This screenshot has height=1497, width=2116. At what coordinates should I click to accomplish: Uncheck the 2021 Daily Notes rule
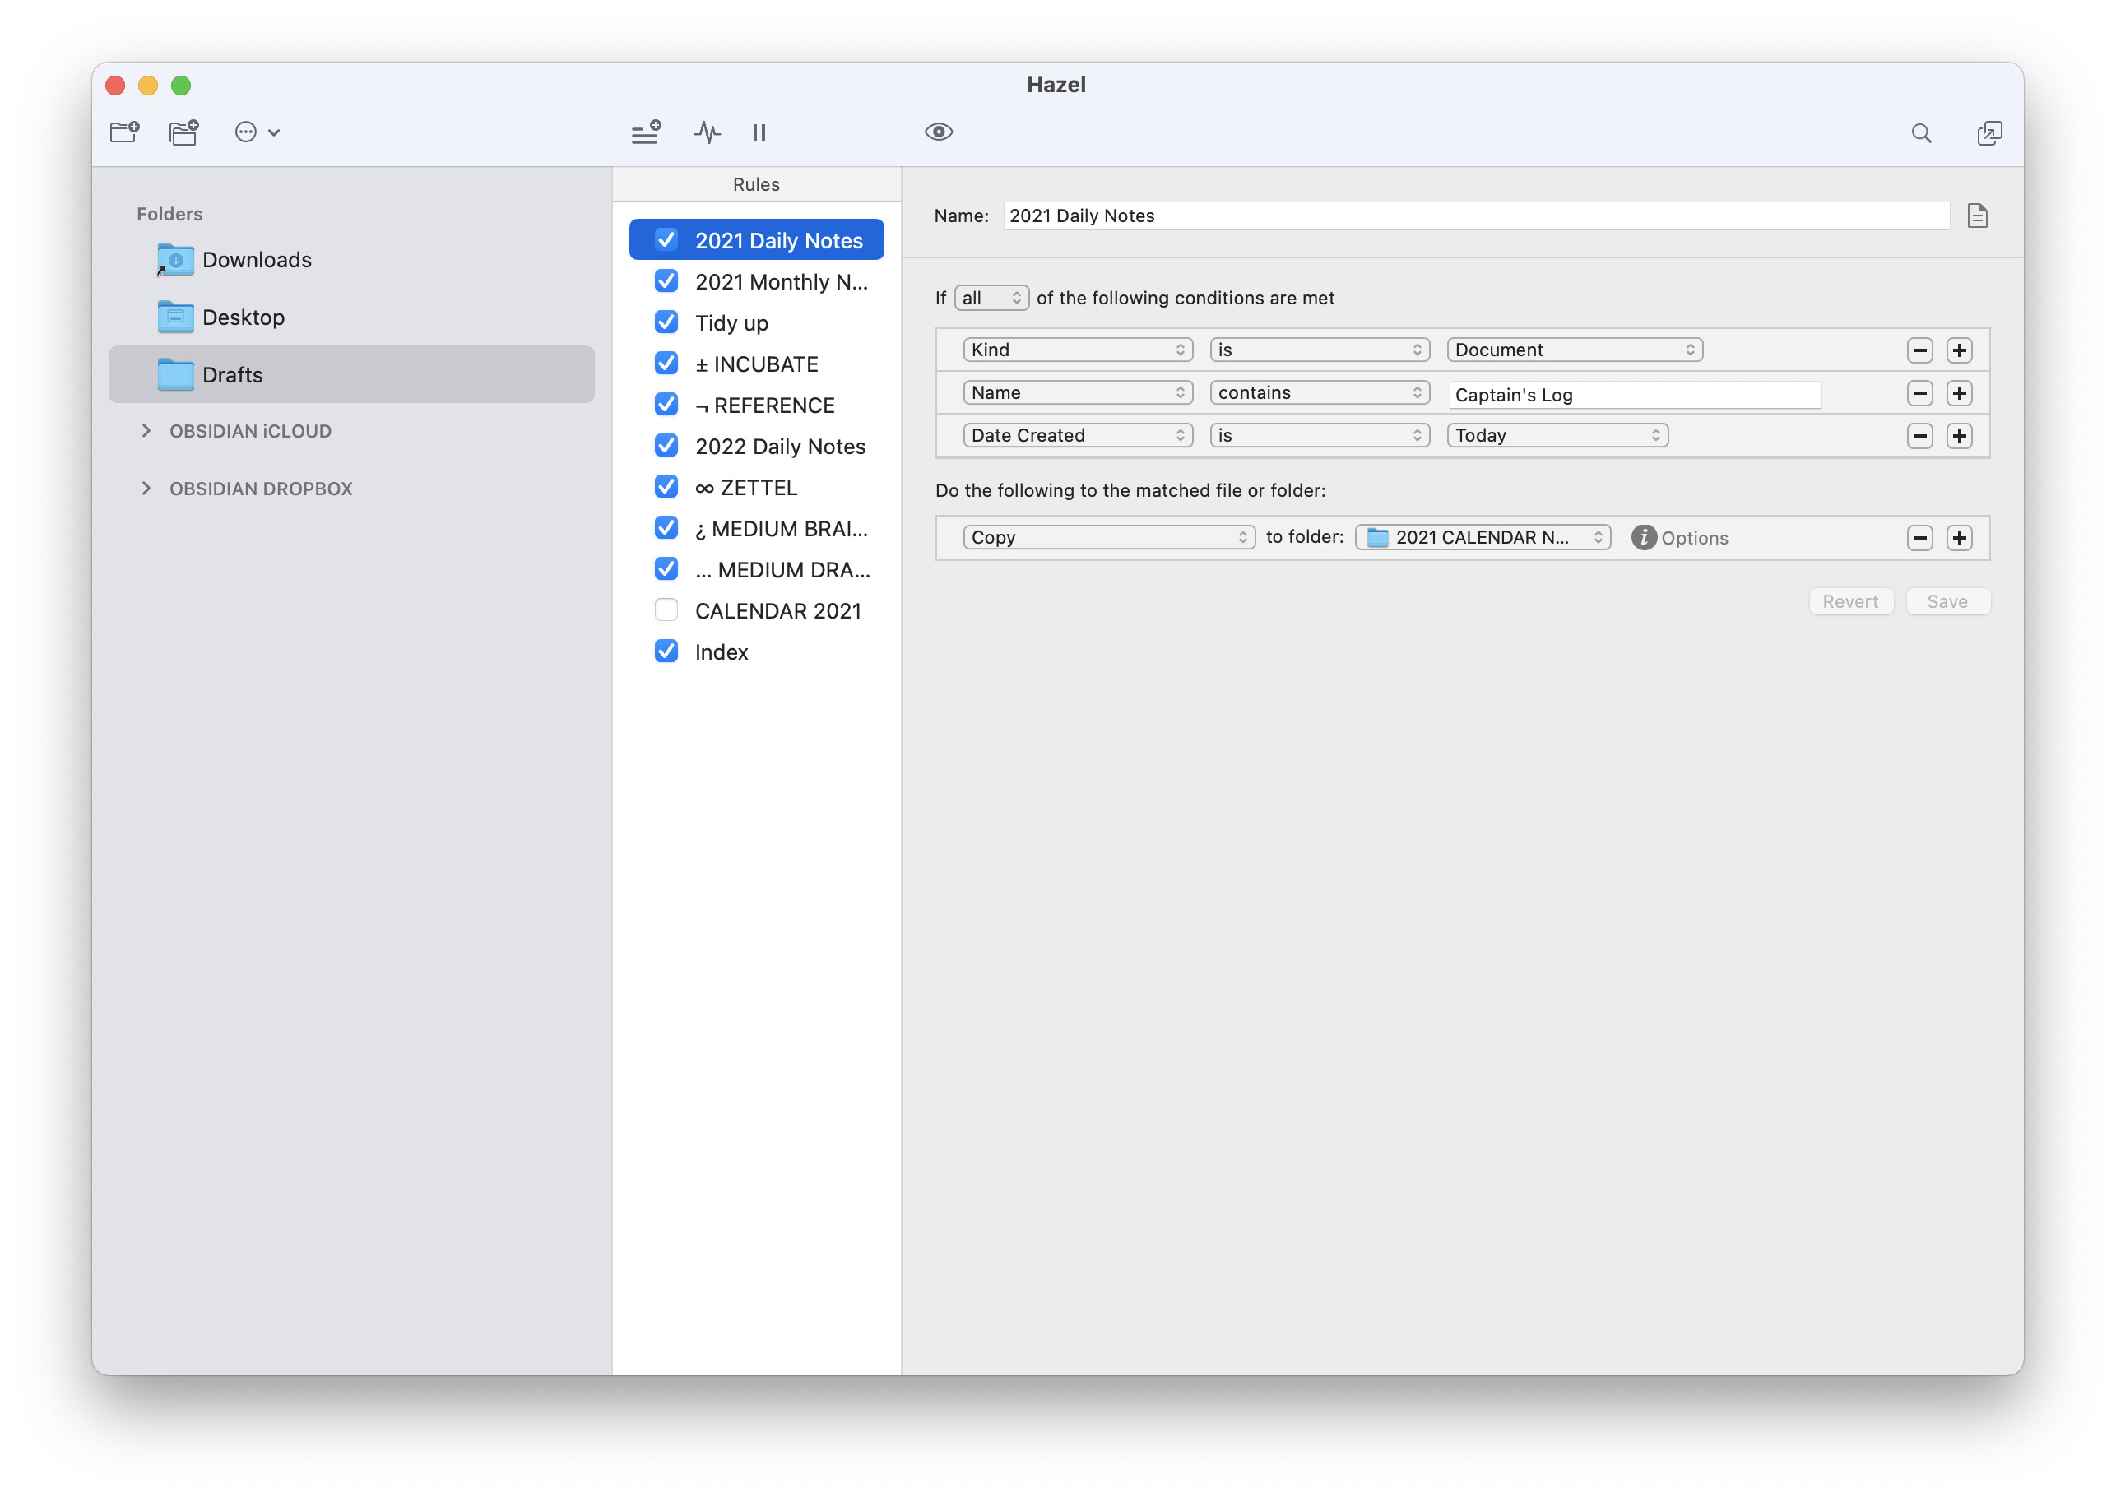666,239
